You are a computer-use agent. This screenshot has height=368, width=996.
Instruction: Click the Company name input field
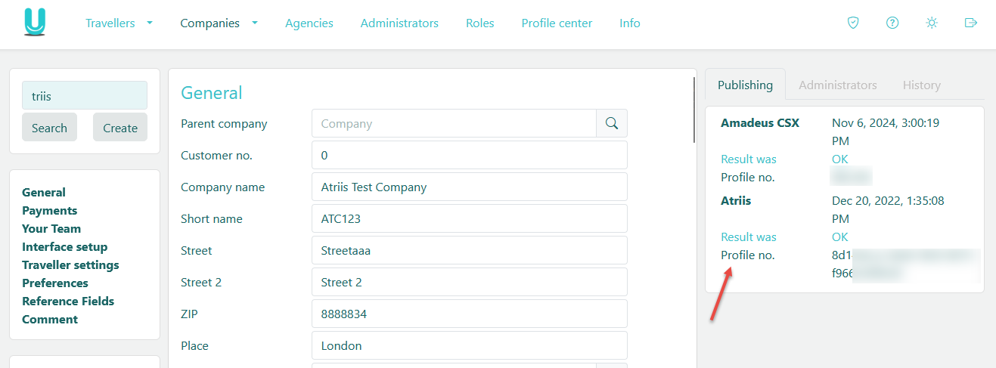coord(469,187)
